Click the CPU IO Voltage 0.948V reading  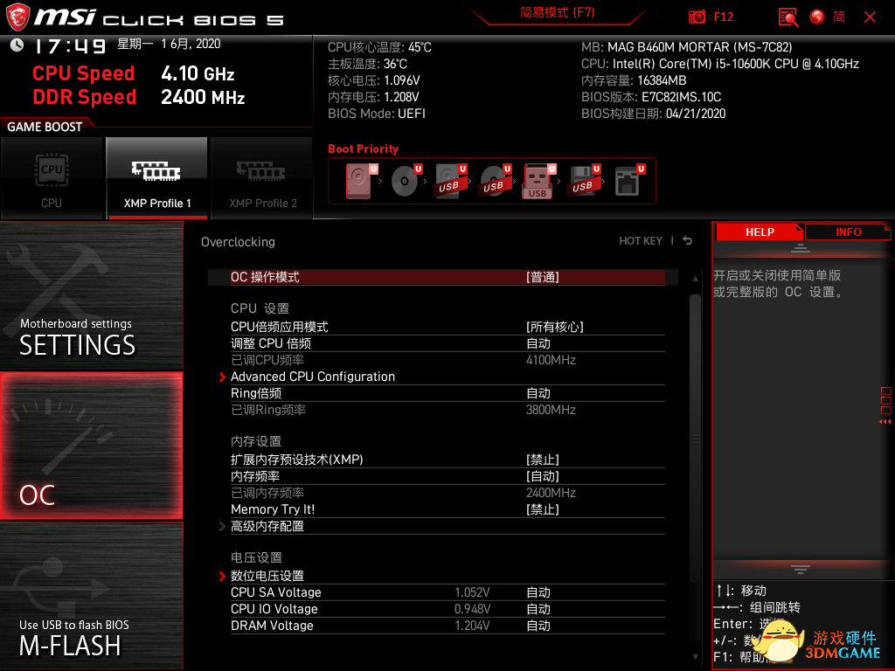click(472, 609)
